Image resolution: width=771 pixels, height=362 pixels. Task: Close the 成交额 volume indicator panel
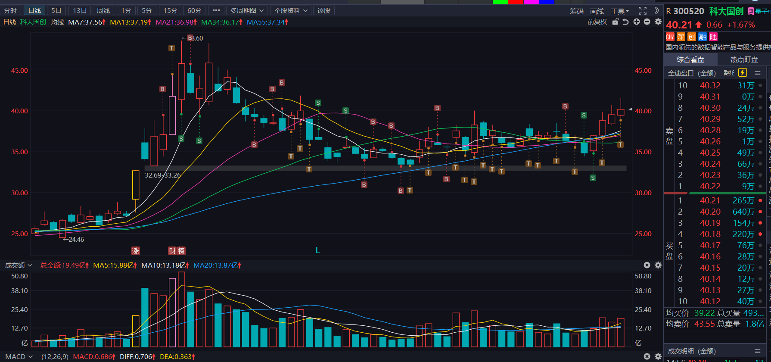[x=647, y=265]
